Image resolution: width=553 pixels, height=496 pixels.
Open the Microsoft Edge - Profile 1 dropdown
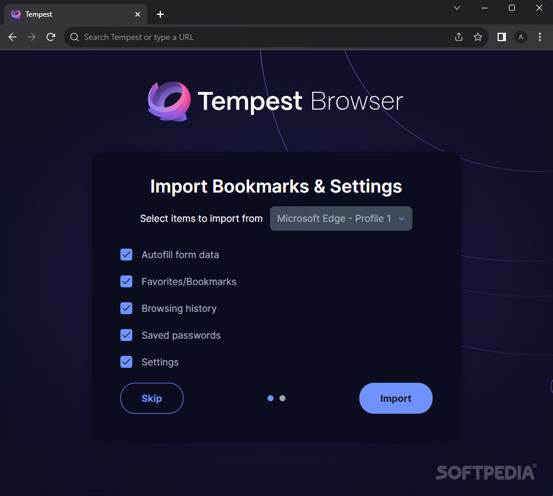pyautogui.click(x=341, y=219)
